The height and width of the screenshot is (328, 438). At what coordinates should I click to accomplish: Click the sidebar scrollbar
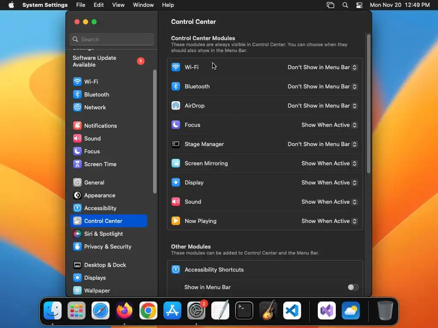click(x=155, y=132)
